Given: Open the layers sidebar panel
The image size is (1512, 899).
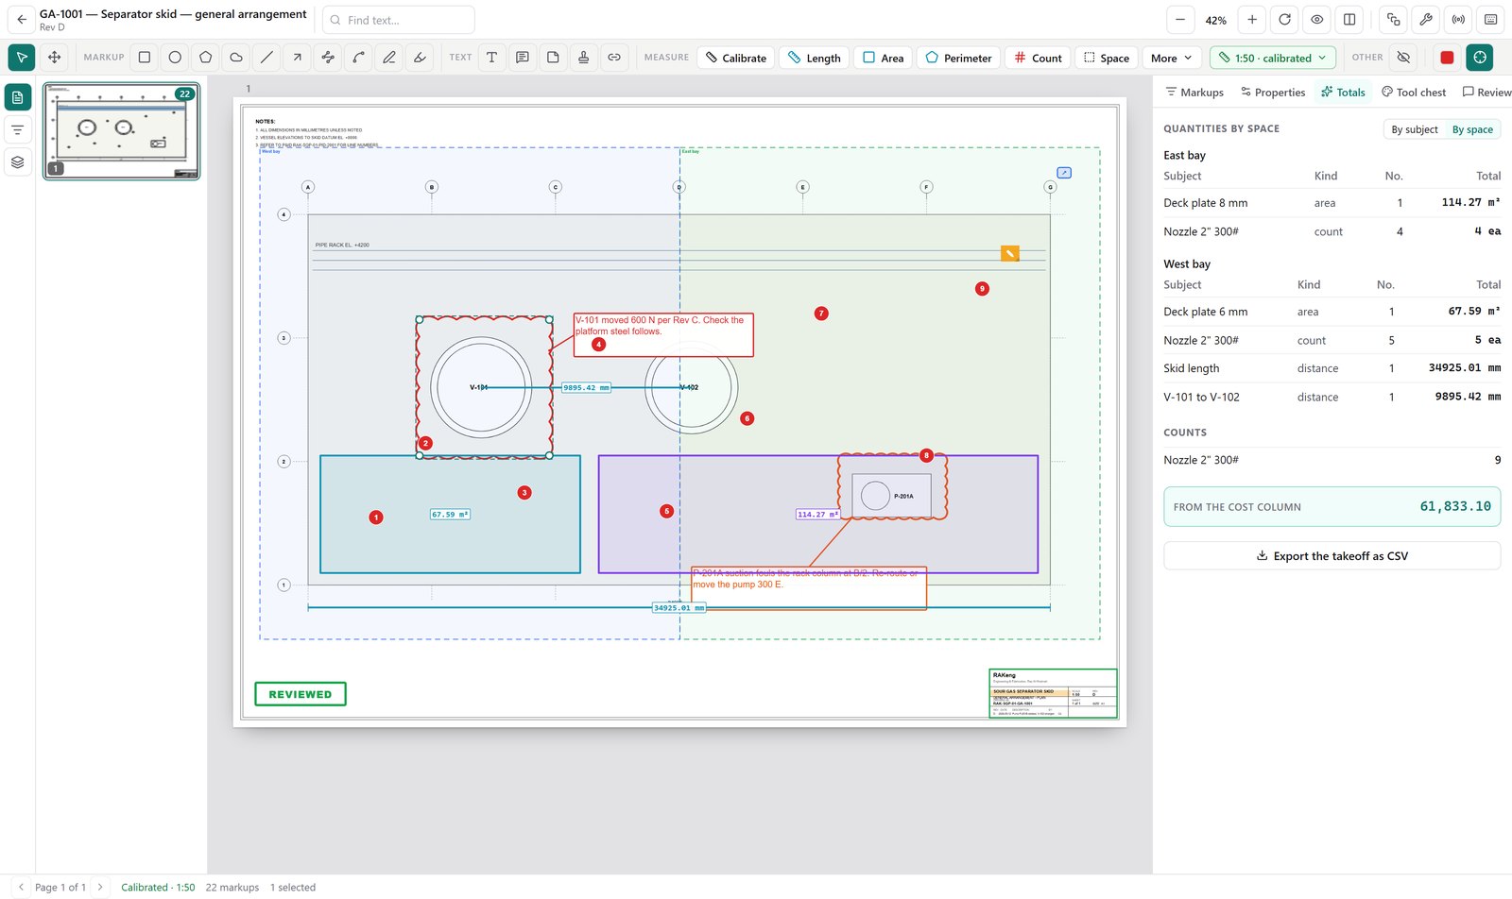Looking at the screenshot, I should [17, 162].
